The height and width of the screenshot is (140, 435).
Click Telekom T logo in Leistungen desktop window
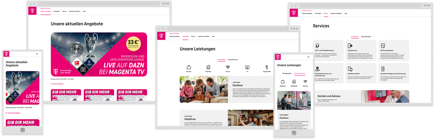(161, 36)
